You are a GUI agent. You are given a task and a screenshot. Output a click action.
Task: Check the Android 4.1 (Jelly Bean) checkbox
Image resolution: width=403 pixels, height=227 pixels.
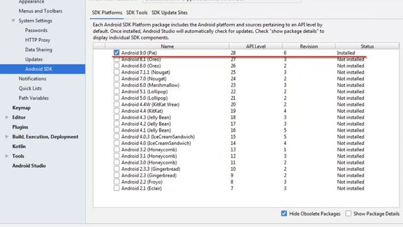[116, 130]
